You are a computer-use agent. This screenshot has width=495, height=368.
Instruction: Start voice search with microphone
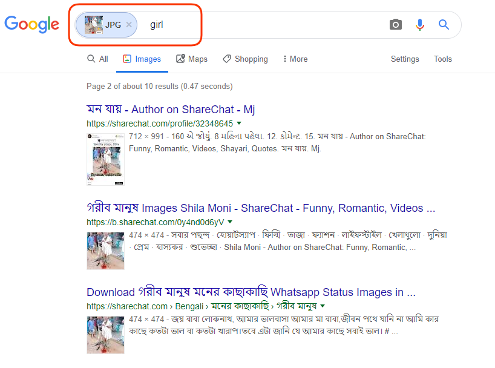[419, 24]
